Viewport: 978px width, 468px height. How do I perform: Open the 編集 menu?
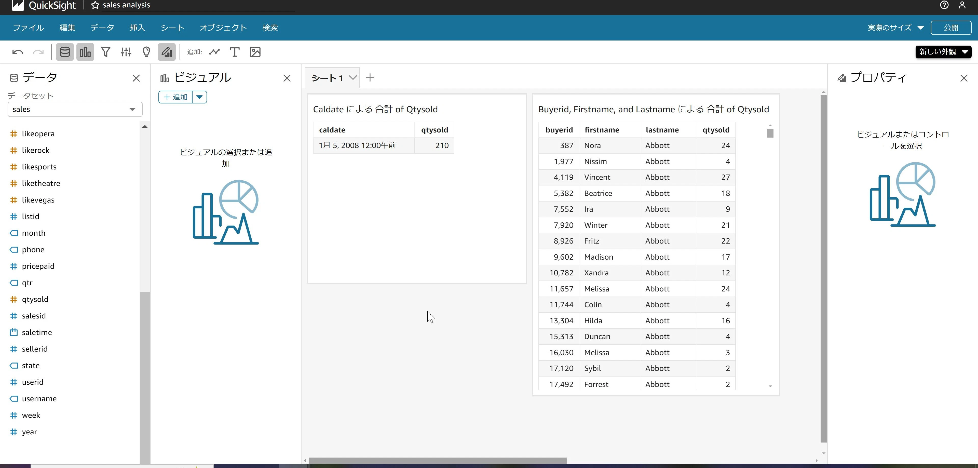tap(67, 28)
